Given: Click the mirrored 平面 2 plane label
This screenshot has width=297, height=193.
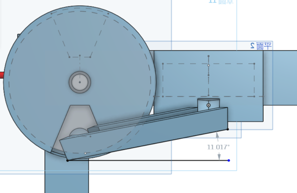Looking at the screenshot, I should [x=261, y=46].
